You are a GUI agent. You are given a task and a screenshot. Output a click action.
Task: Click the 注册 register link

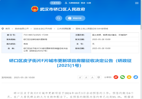[x=89, y=3]
